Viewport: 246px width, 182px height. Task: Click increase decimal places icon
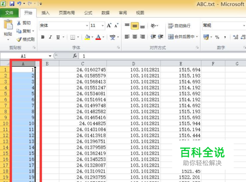pyautogui.click(x=236, y=37)
